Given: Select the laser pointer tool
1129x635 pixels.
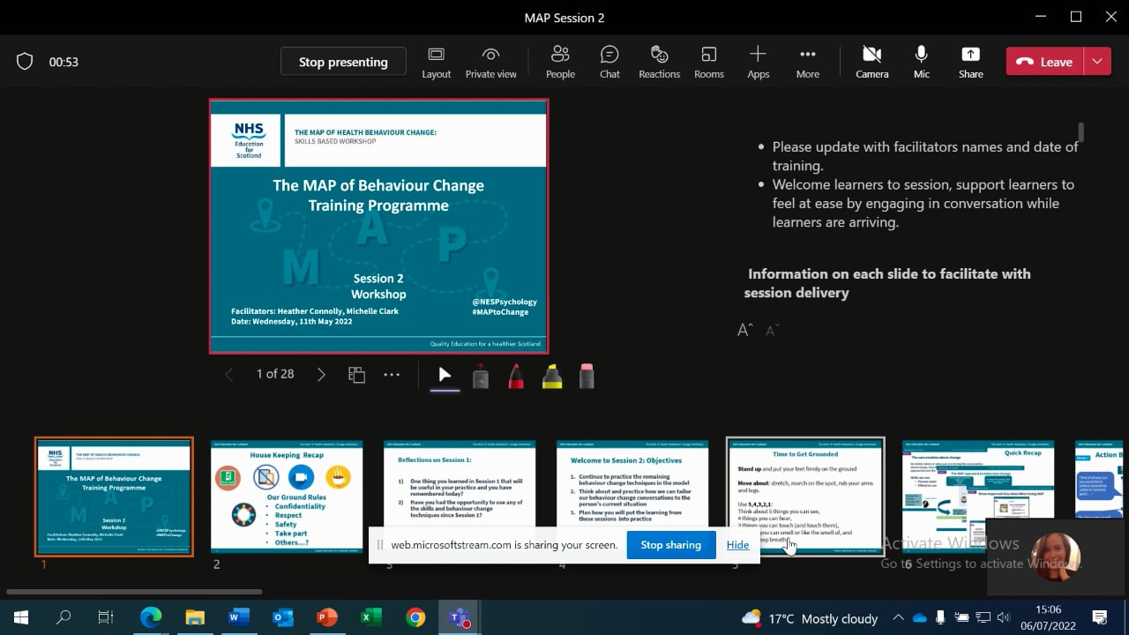Looking at the screenshot, I should 481,377.
